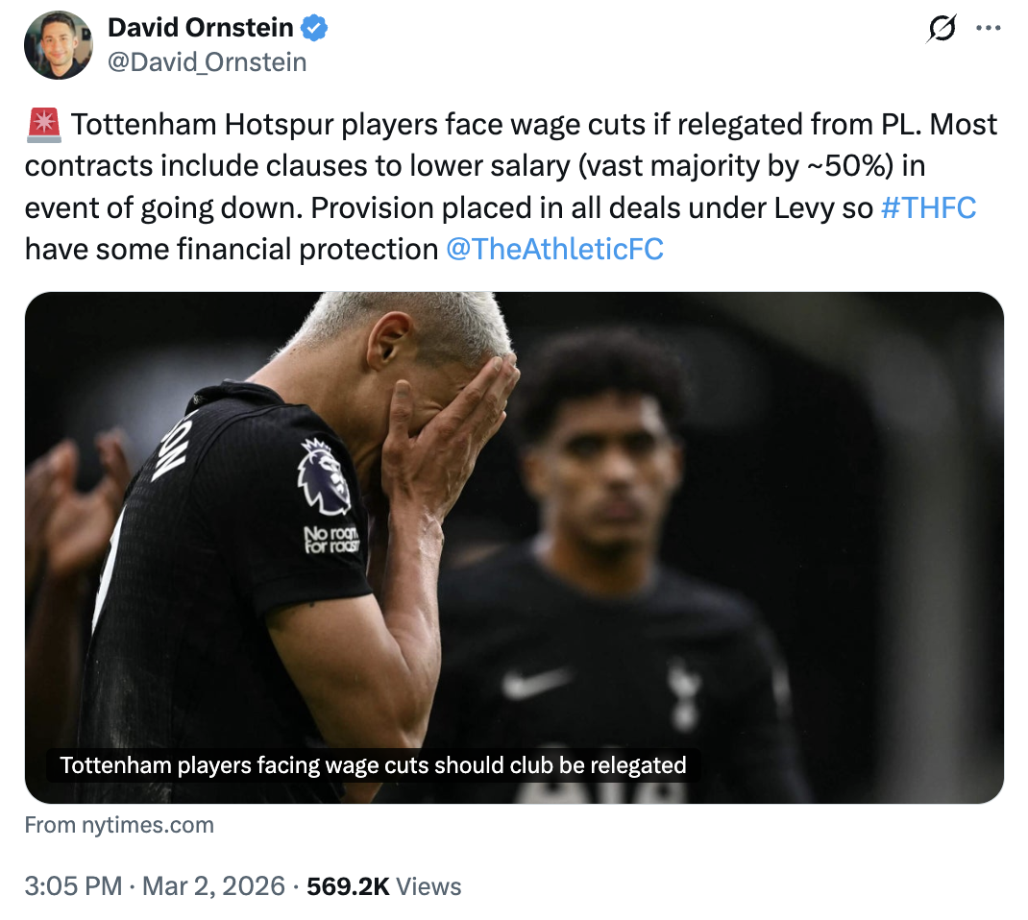
Task: Open the @TheAthleticFC mention
Action: [x=555, y=250]
